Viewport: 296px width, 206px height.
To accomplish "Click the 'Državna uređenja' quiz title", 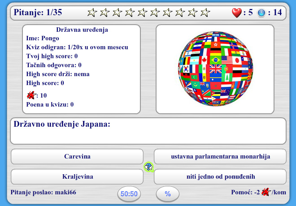I will pos(82,30).
